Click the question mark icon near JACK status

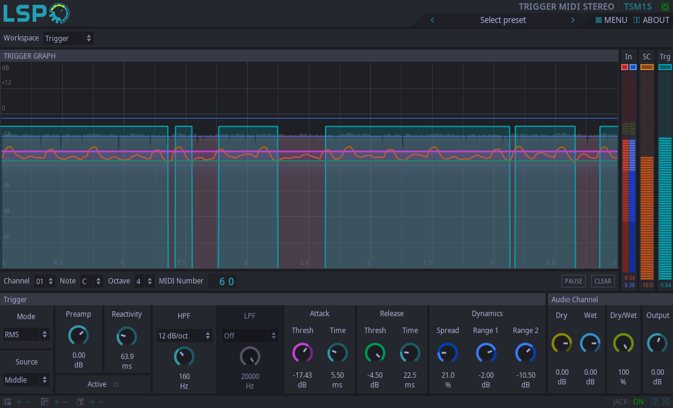tap(655, 401)
